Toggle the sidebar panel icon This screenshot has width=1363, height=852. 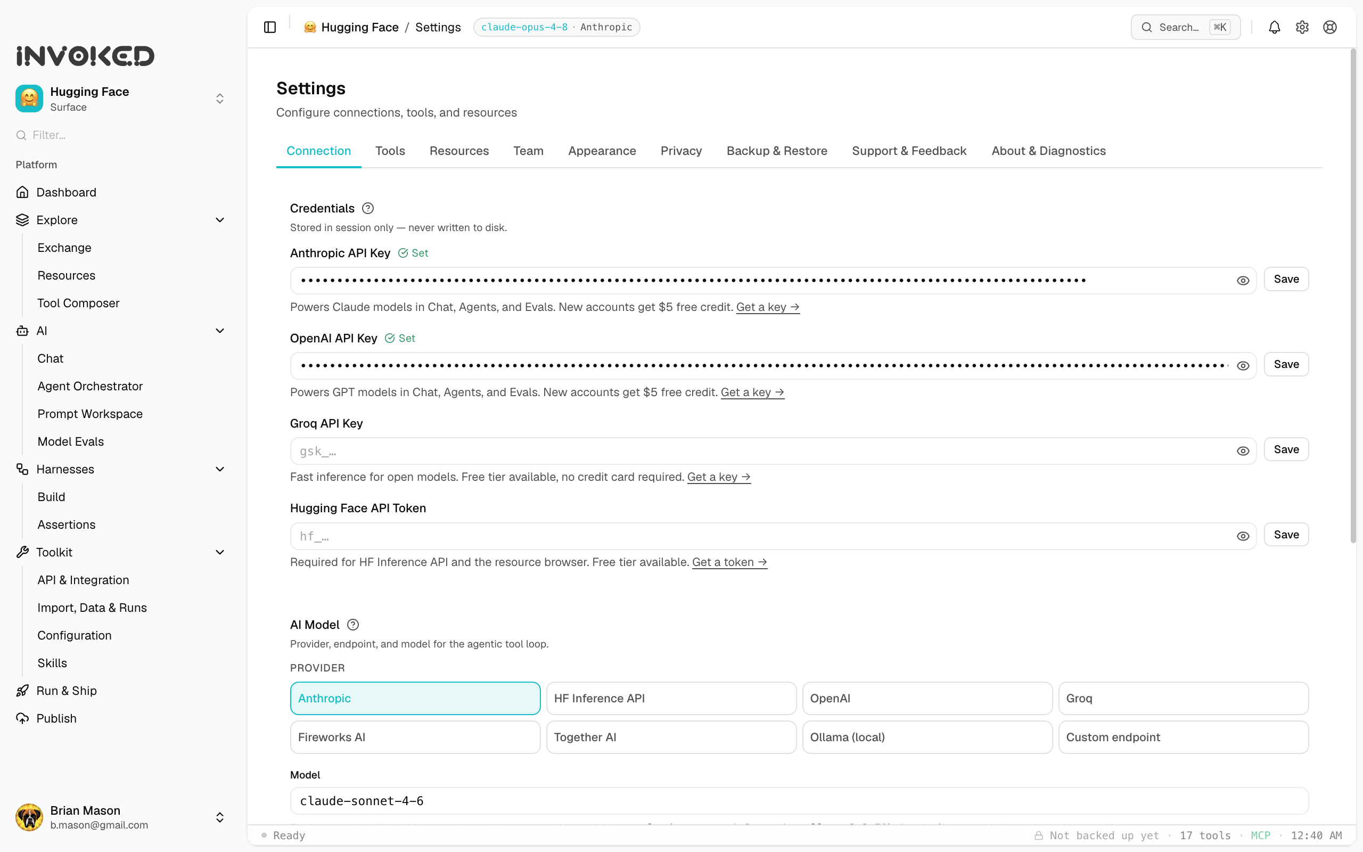click(270, 27)
